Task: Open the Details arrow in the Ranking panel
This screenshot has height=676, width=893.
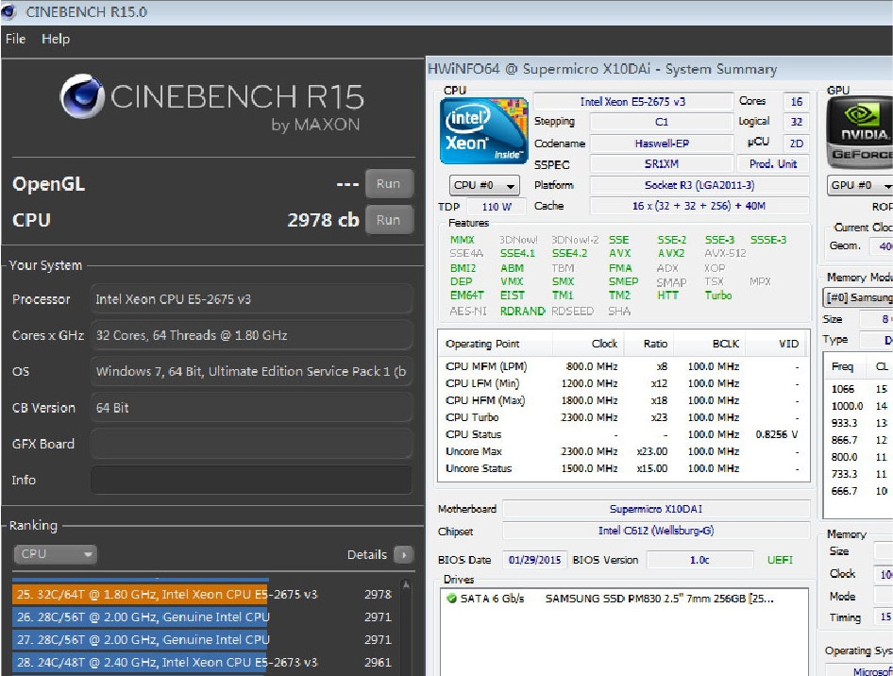Action: (x=403, y=554)
